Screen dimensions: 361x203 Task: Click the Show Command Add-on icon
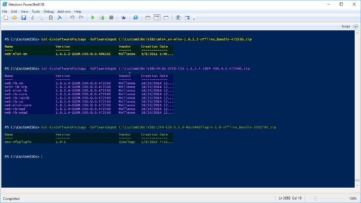[187, 18]
